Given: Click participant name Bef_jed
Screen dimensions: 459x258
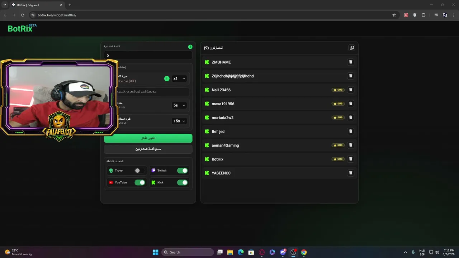Looking at the screenshot, I should pyautogui.click(x=218, y=132).
